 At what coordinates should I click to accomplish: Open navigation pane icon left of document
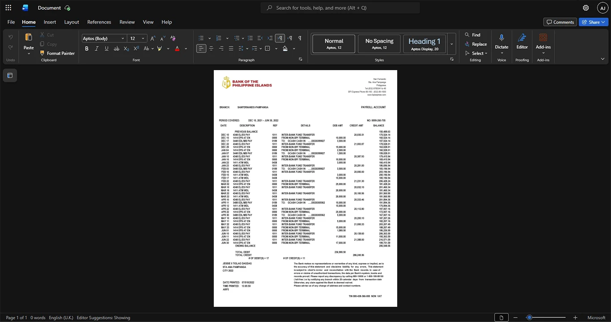(x=10, y=75)
